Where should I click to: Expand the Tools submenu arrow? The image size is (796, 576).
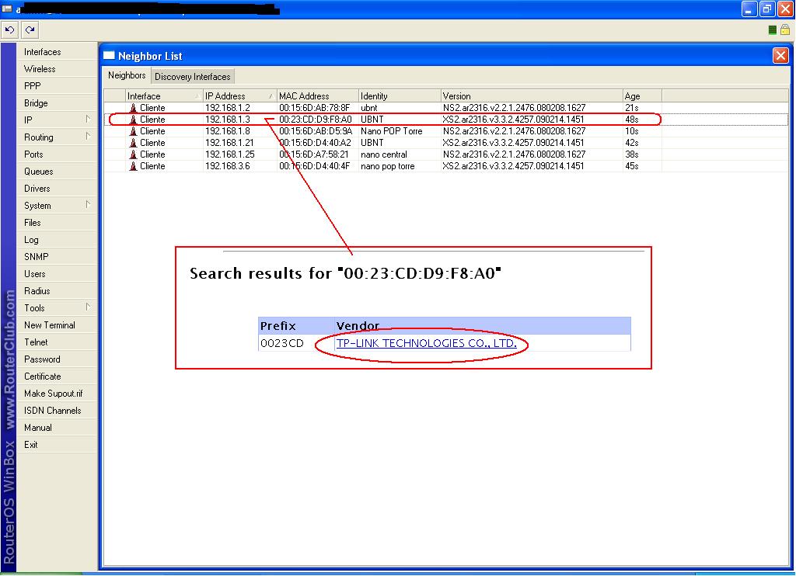click(x=88, y=307)
